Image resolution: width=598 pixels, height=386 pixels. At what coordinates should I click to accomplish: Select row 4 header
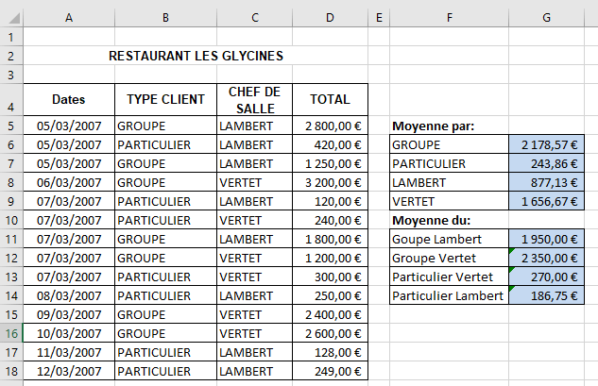[10, 99]
